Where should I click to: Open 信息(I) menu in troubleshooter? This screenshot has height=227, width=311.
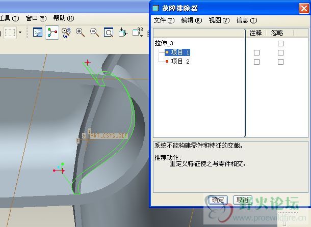pos(247,20)
